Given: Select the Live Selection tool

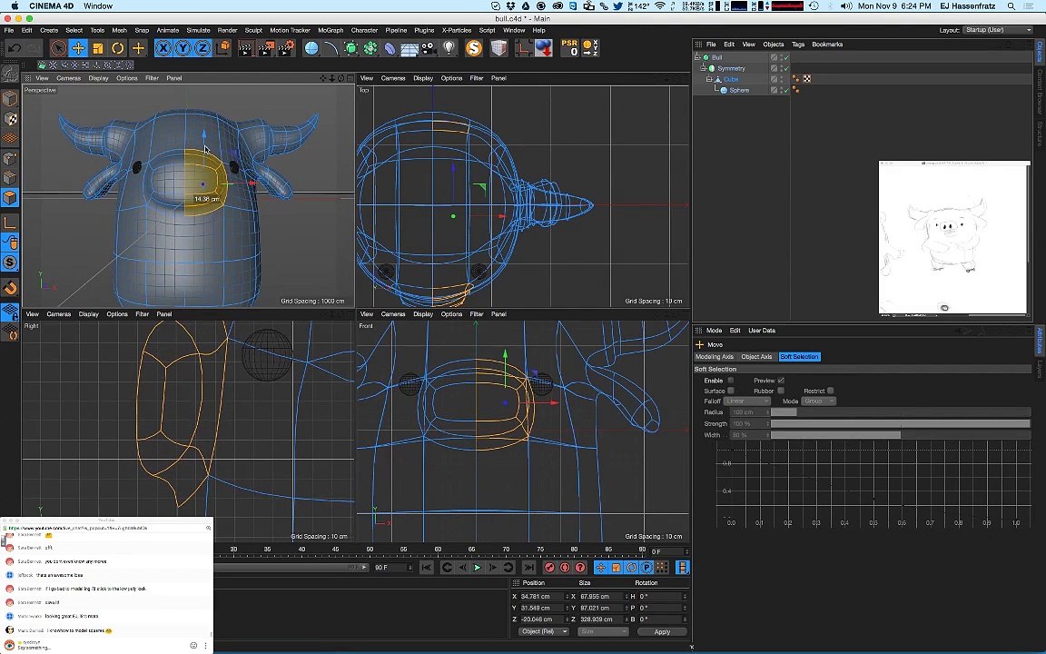Looking at the screenshot, I should pyautogui.click(x=59, y=48).
